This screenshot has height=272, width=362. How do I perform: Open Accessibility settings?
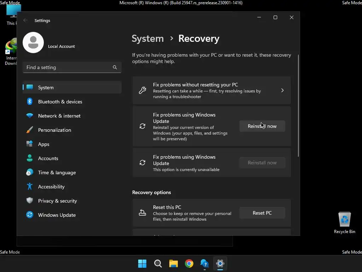(72, 187)
